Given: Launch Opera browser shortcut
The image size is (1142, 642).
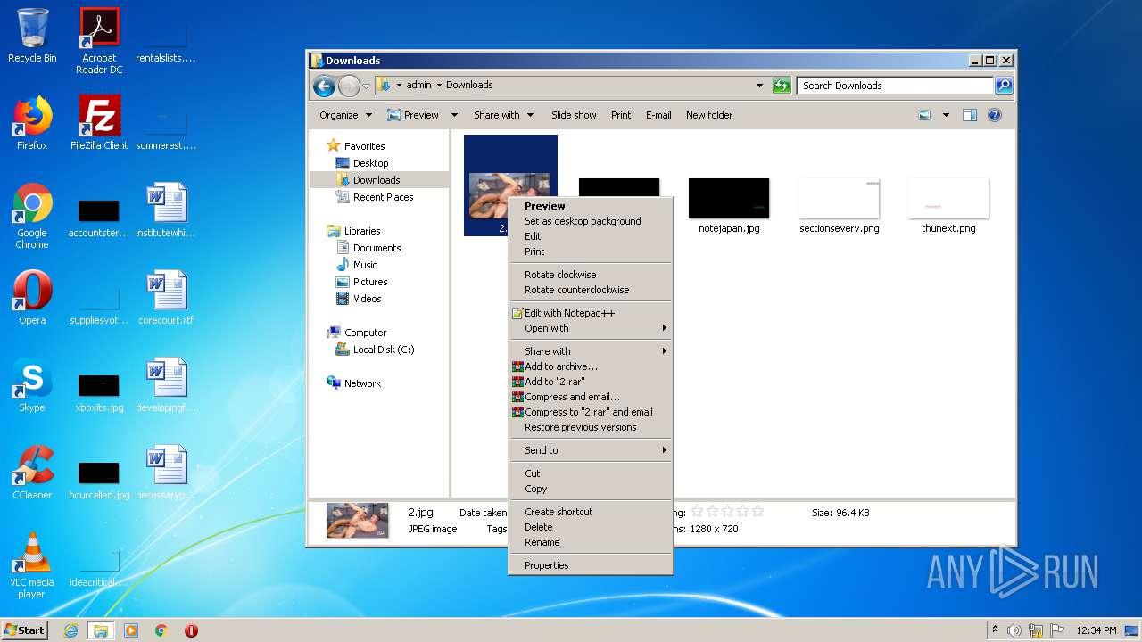Looking at the screenshot, I should (x=32, y=298).
